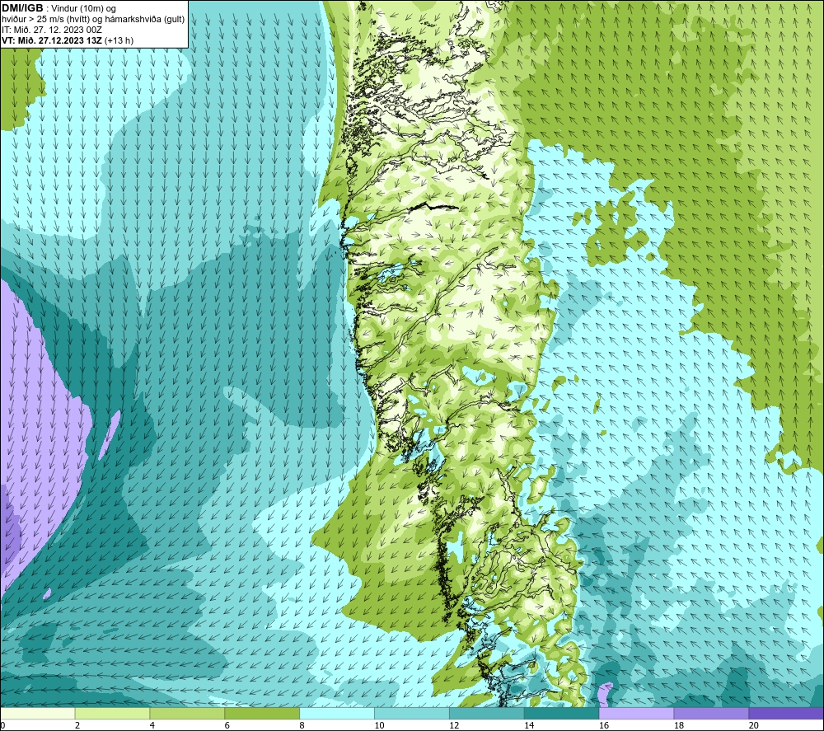Click the scale label "12"
This screenshot has height=731, width=824.
(x=455, y=726)
